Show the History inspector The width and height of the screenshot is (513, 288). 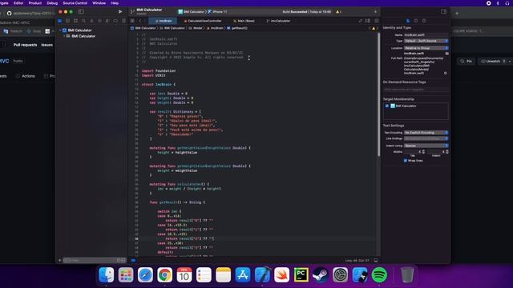click(x=416, y=21)
